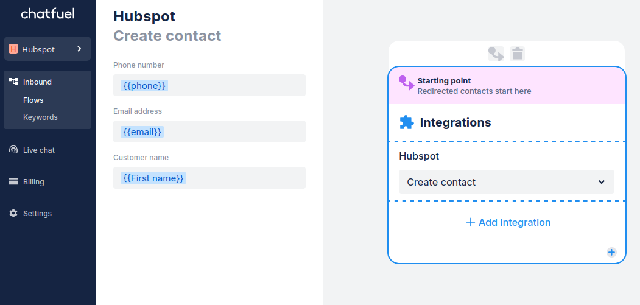
Task: Click the Billing card icon
Action: 13,181
